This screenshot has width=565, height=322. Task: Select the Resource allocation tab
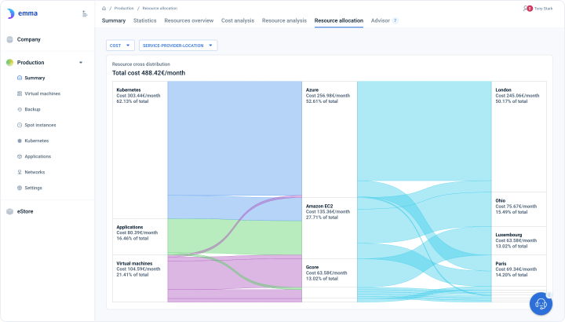pos(339,20)
